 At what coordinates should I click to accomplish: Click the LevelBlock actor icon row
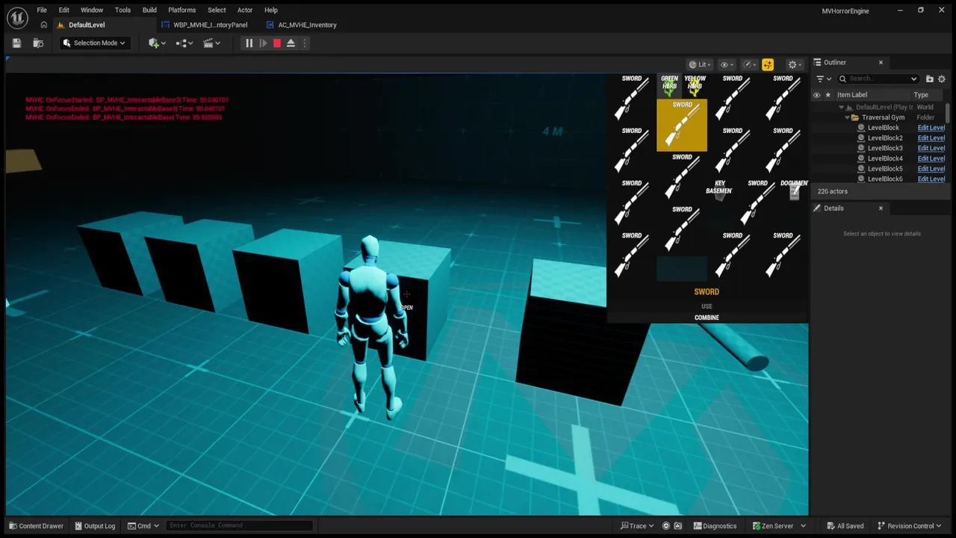coord(861,128)
